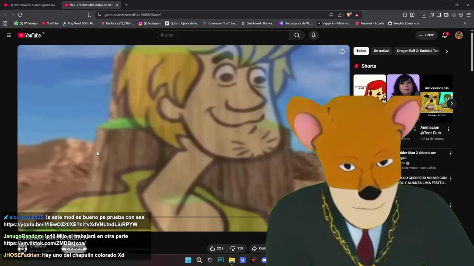This screenshot has width=474, height=266.
Task: Open File Explorer from taskbar
Action: click(x=231, y=260)
